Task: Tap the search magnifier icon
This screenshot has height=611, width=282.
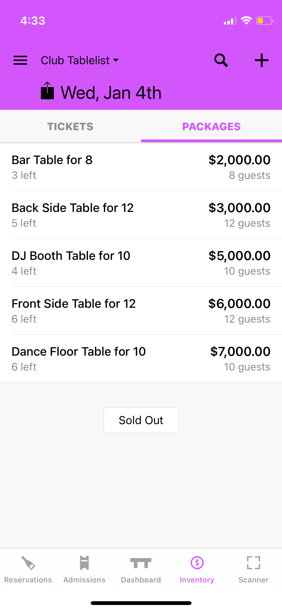Action: (x=221, y=60)
